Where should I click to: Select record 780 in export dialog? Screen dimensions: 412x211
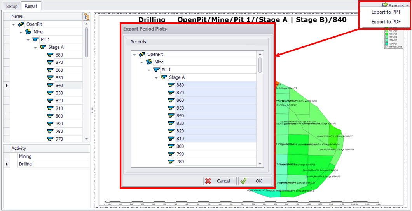(x=216, y=161)
